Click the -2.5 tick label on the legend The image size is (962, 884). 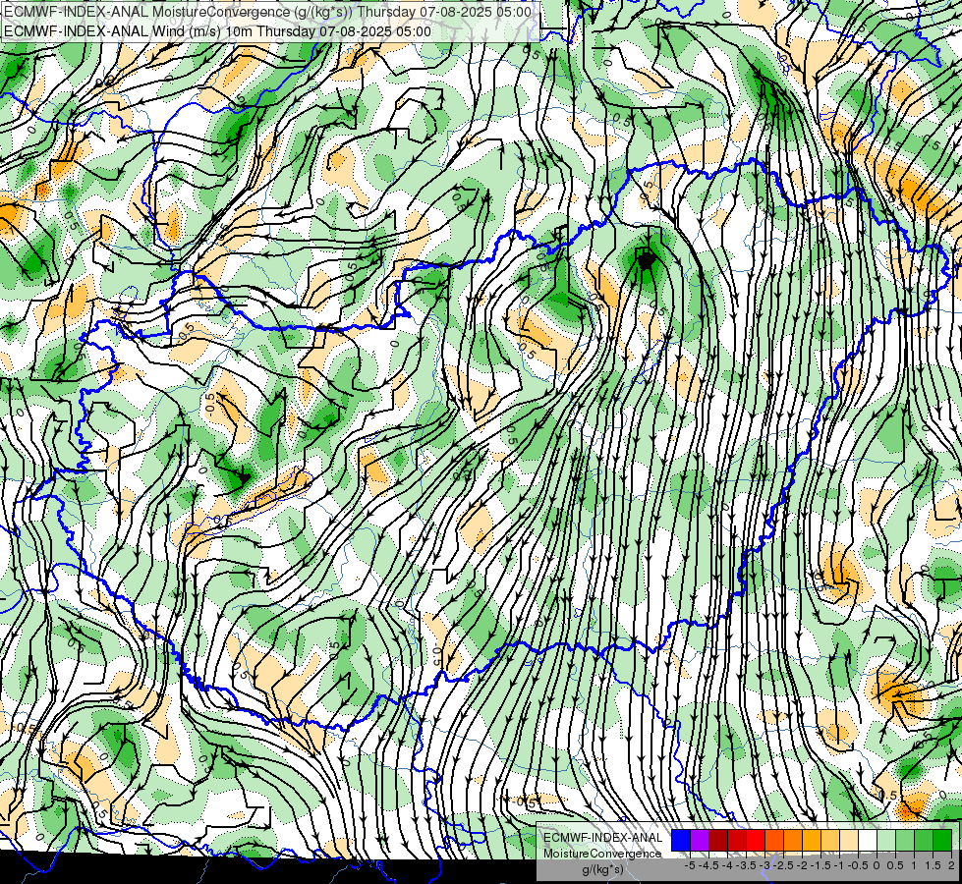click(782, 865)
